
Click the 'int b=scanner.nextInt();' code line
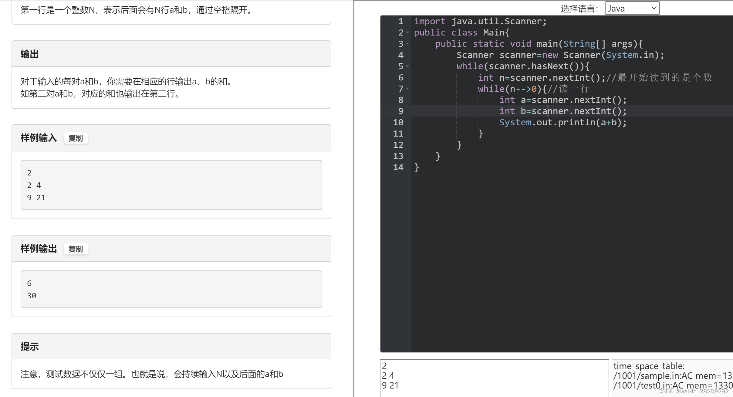coord(563,111)
